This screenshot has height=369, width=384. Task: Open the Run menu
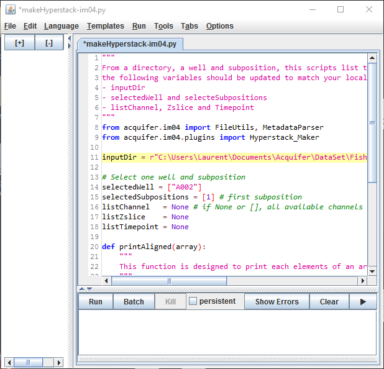pyautogui.click(x=139, y=26)
